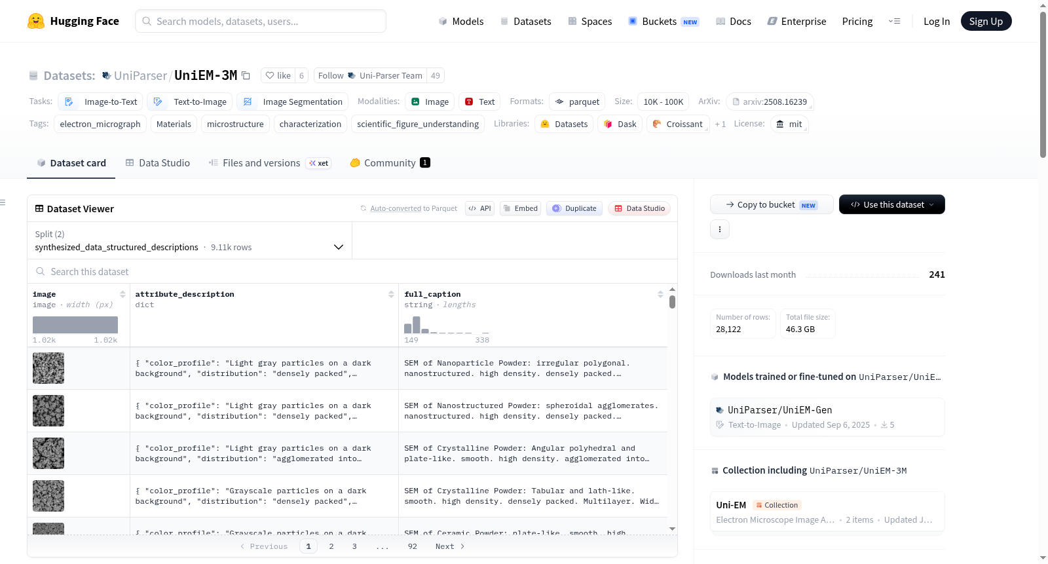
Task: Click the like heart button
Action: point(278,75)
